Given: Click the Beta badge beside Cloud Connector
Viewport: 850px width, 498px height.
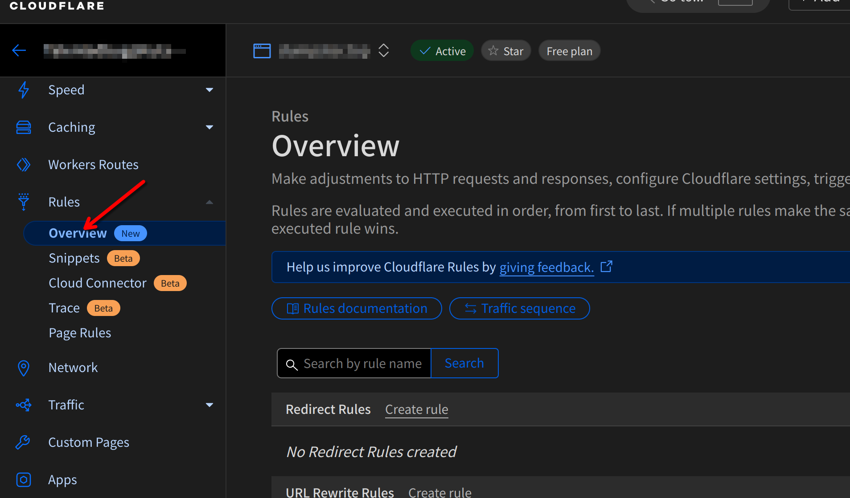Looking at the screenshot, I should click(170, 283).
